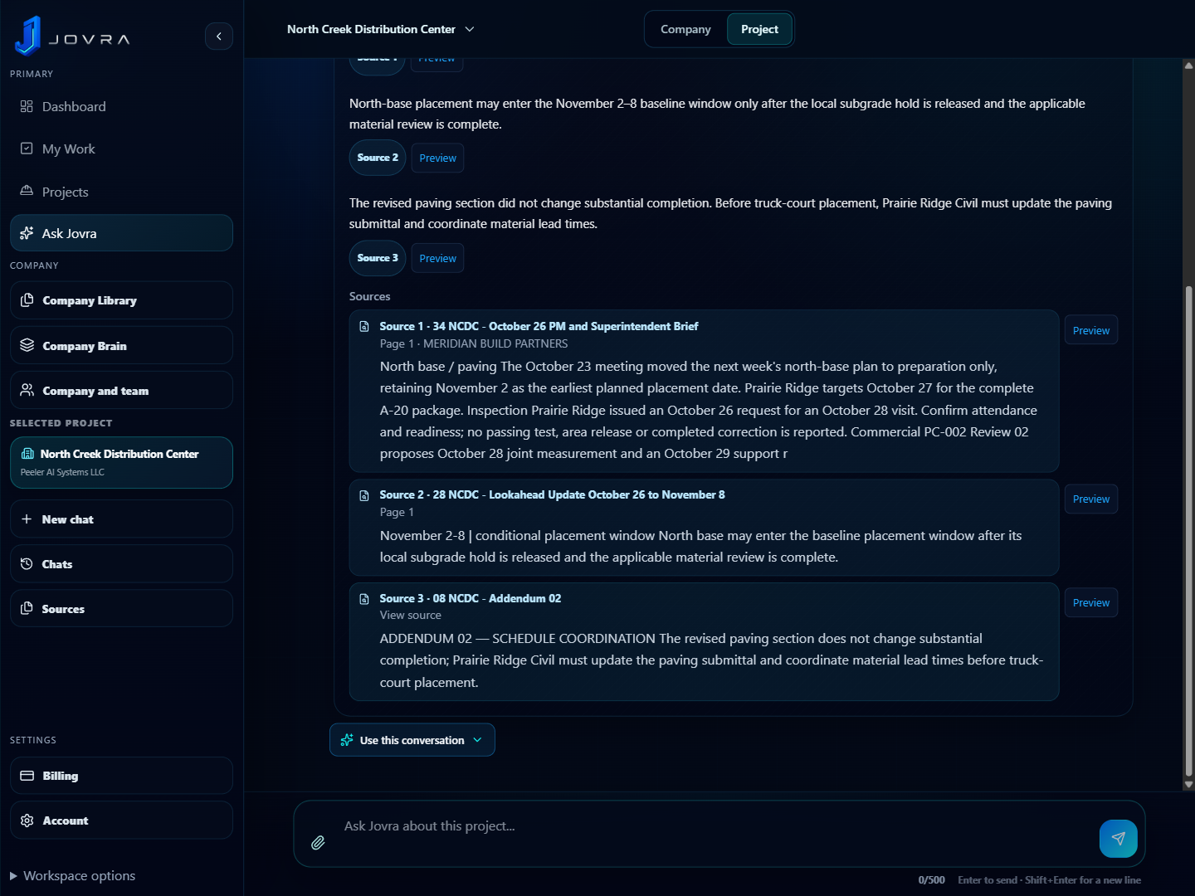Select Project scope toggle

[x=759, y=29]
